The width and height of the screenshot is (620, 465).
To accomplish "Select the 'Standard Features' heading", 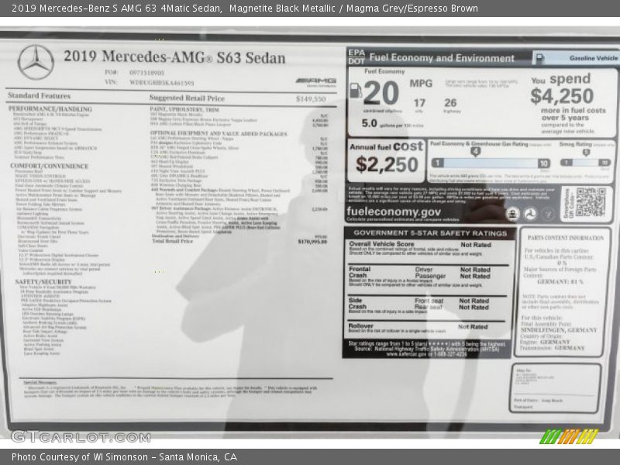I will click(39, 95).
